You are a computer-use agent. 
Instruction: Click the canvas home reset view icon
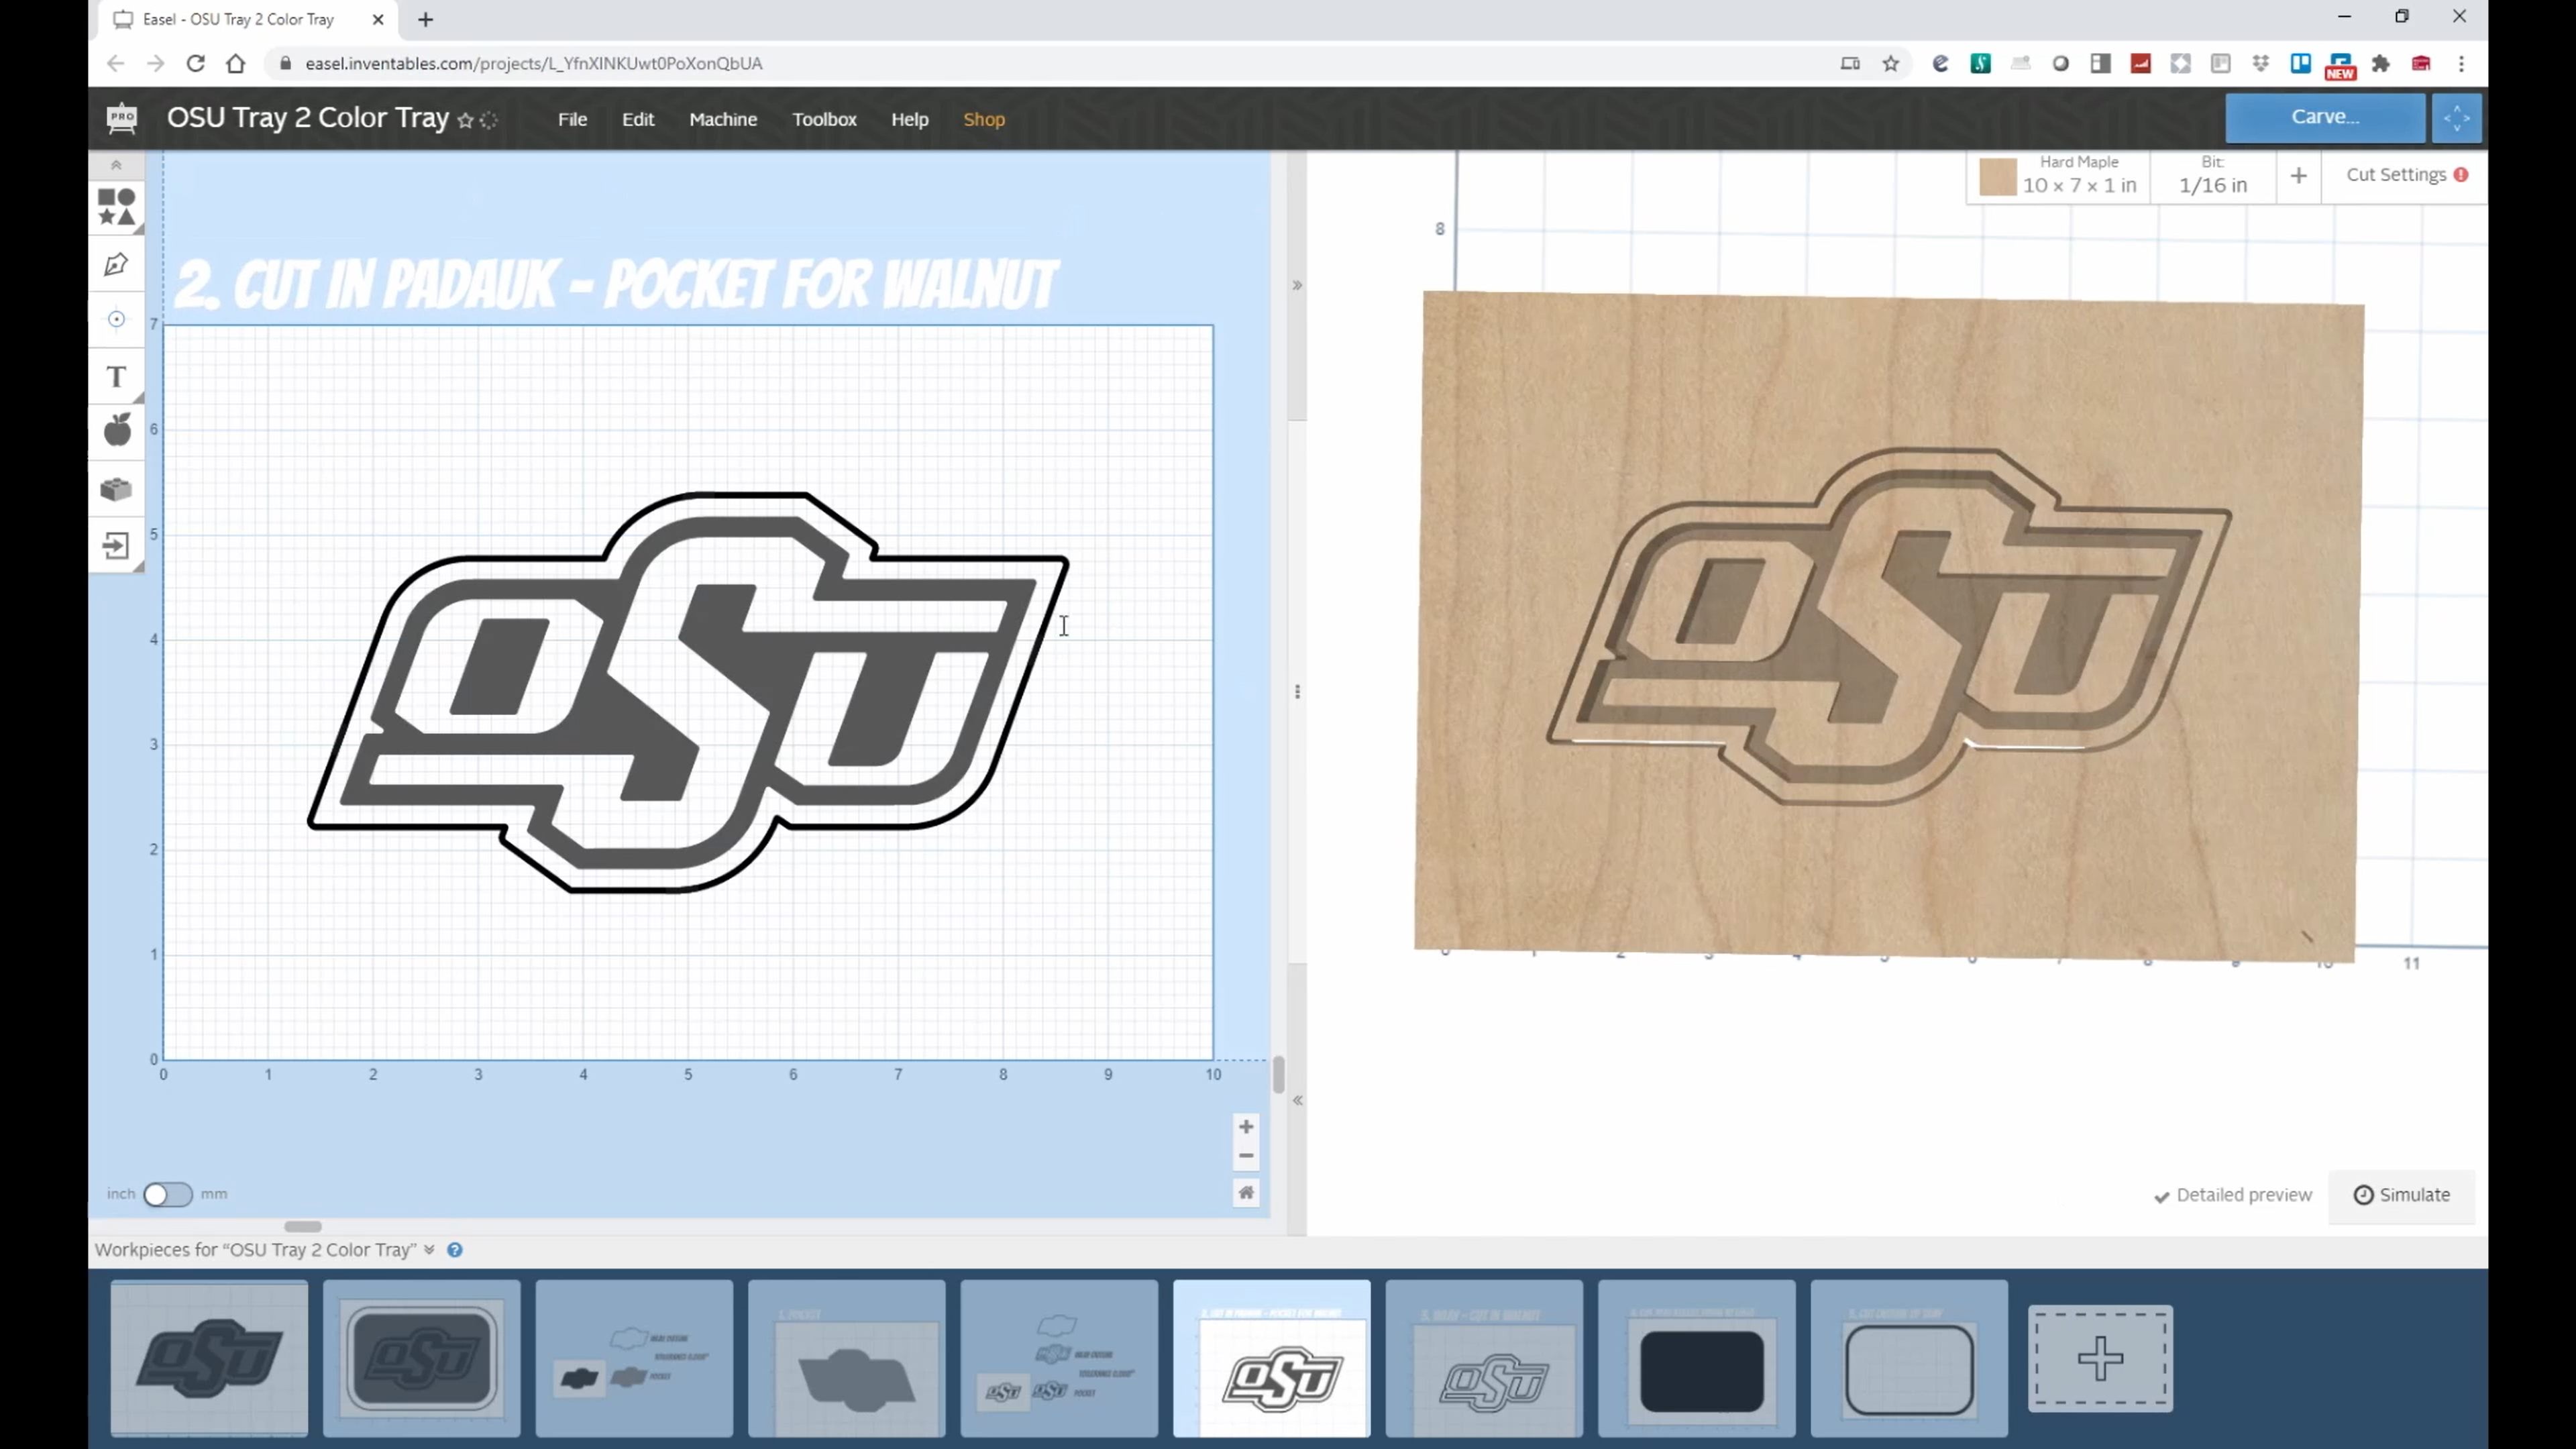pyautogui.click(x=1246, y=1192)
